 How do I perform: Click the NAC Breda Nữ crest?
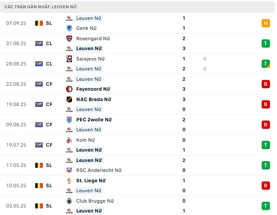pos(69,99)
